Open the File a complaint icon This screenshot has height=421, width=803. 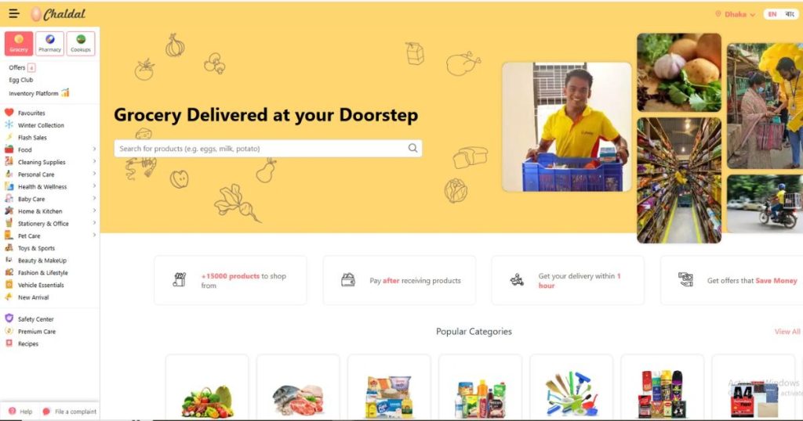point(46,412)
